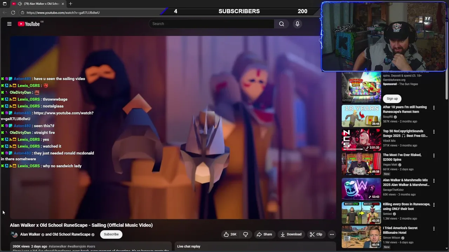
Task: Click the VibeX Mix channel name
Action: tap(389, 141)
